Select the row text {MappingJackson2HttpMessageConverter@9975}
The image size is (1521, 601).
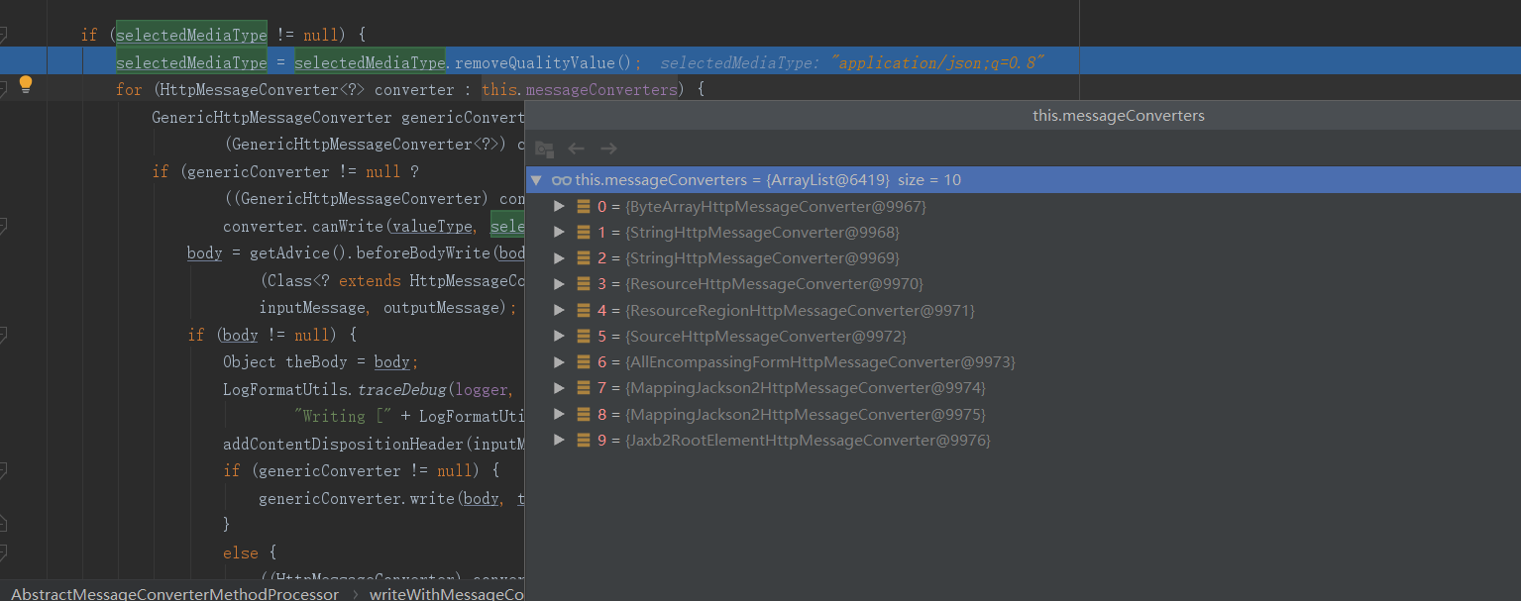pyautogui.click(x=806, y=414)
